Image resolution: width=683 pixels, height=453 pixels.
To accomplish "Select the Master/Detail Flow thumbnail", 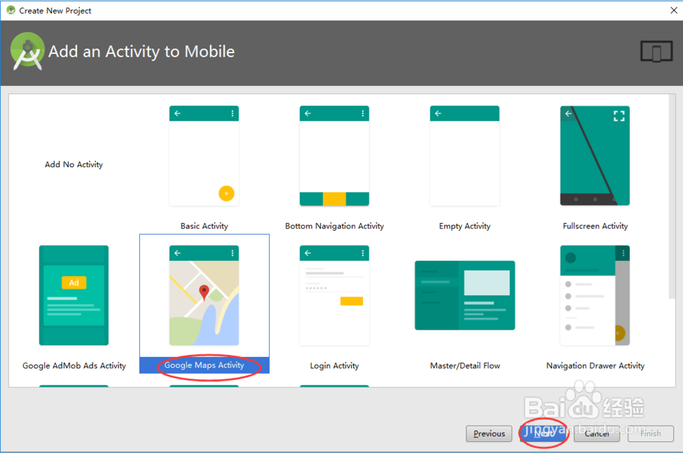I will pyautogui.click(x=464, y=295).
